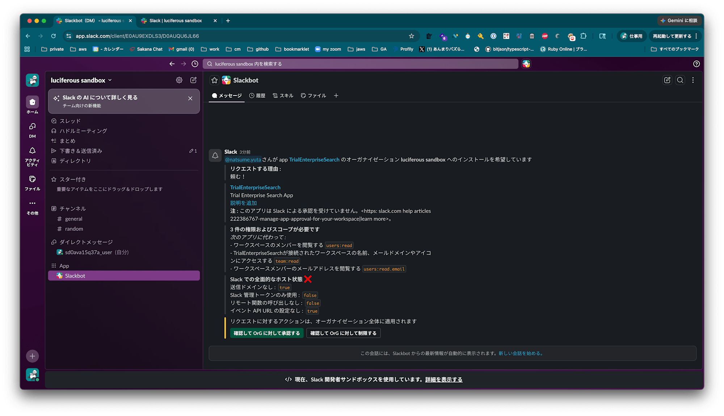This screenshot has width=724, height=416.
Task: Open the user profile avatar at the bottom left
Action: 32,375
